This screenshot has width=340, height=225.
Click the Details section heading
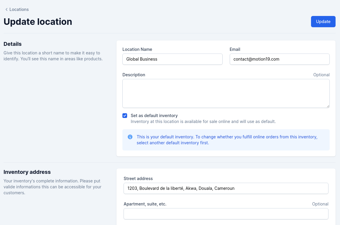13,44
